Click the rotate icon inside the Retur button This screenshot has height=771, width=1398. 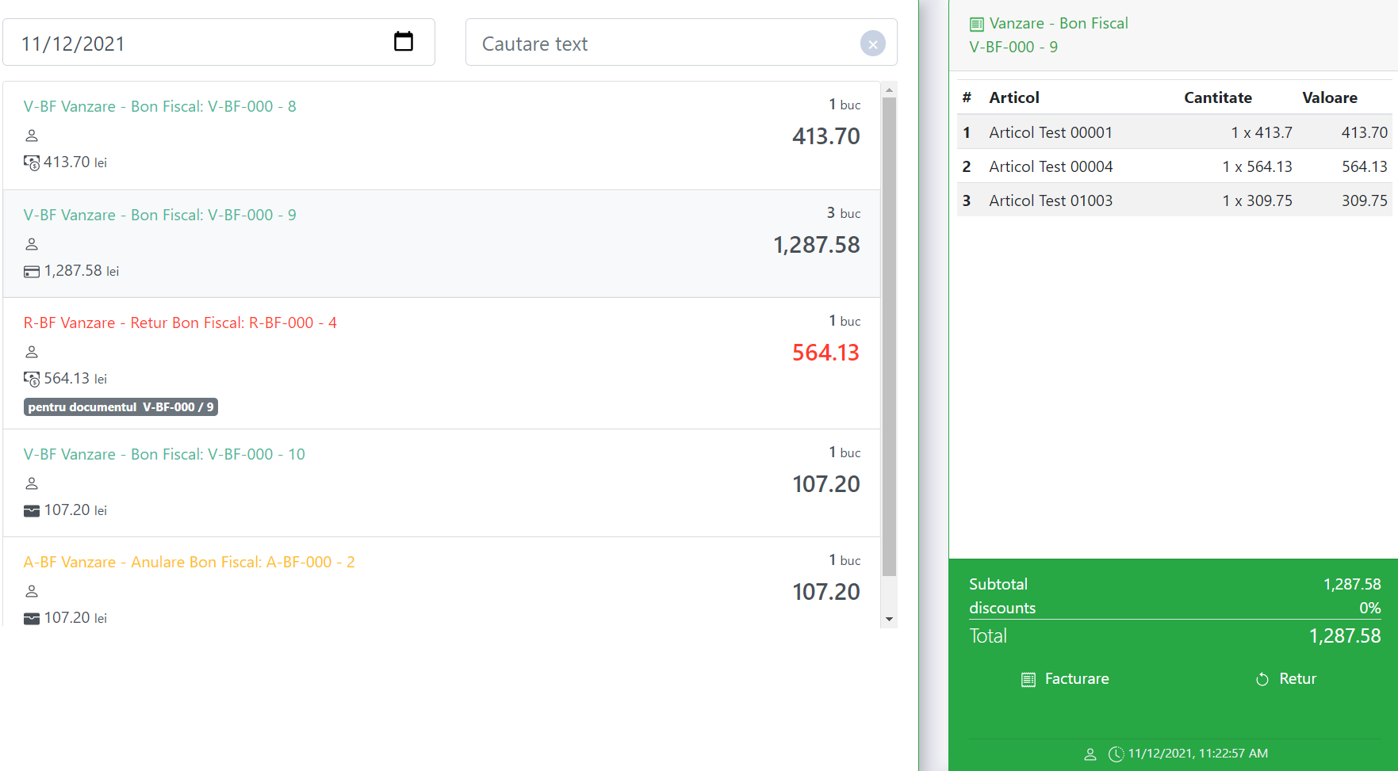(x=1262, y=680)
